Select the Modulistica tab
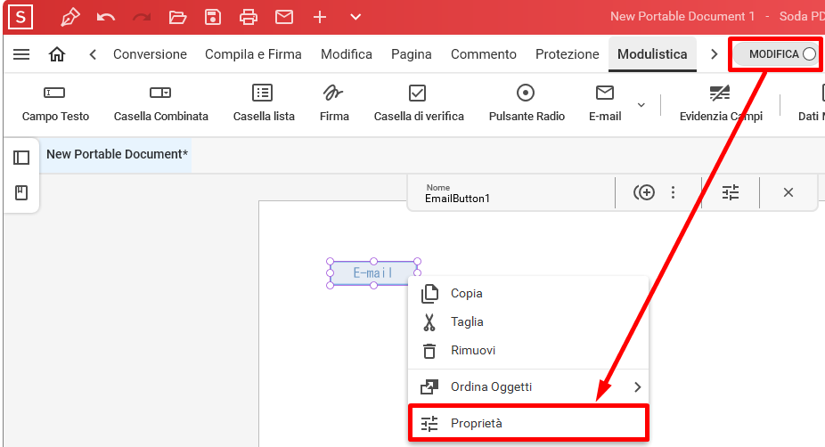 click(x=652, y=54)
